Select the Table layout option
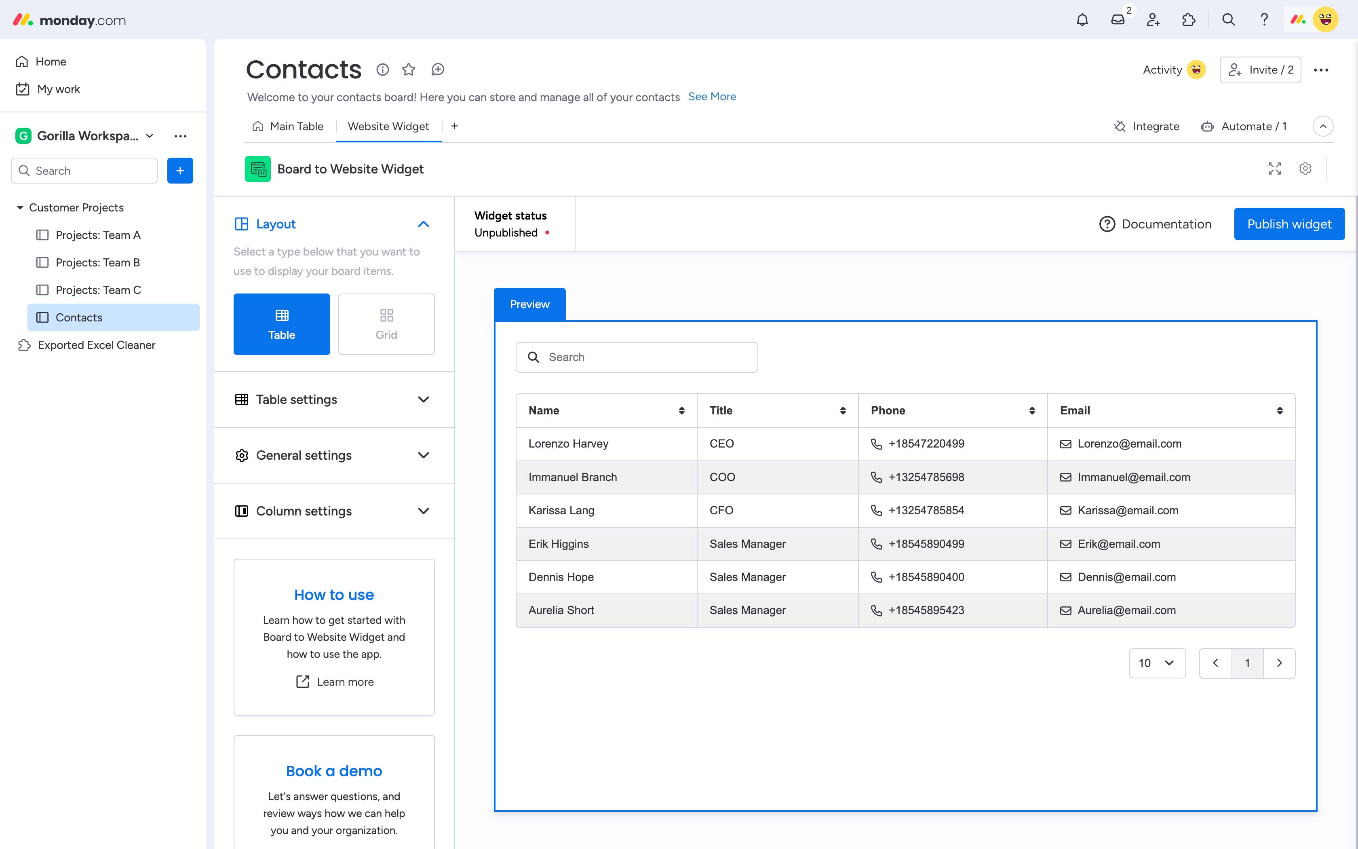Viewport: 1358px width, 849px height. (282, 324)
